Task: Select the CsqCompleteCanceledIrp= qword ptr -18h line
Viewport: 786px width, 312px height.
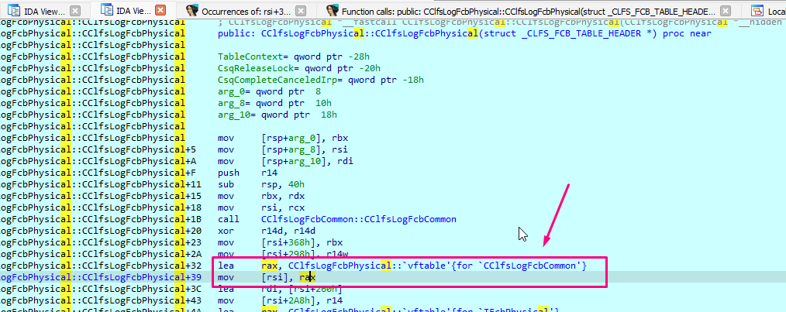Action: pos(321,80)
